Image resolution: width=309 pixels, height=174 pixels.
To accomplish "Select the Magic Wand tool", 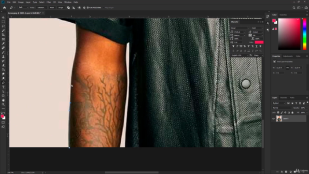I will click(x=3, y=30).
